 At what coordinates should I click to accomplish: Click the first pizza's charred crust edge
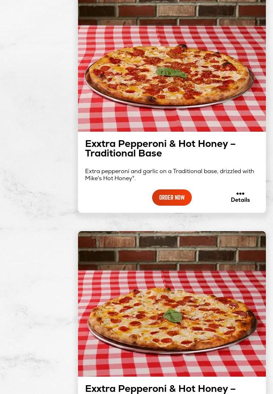pyautogui.click(x=182, y=46)
